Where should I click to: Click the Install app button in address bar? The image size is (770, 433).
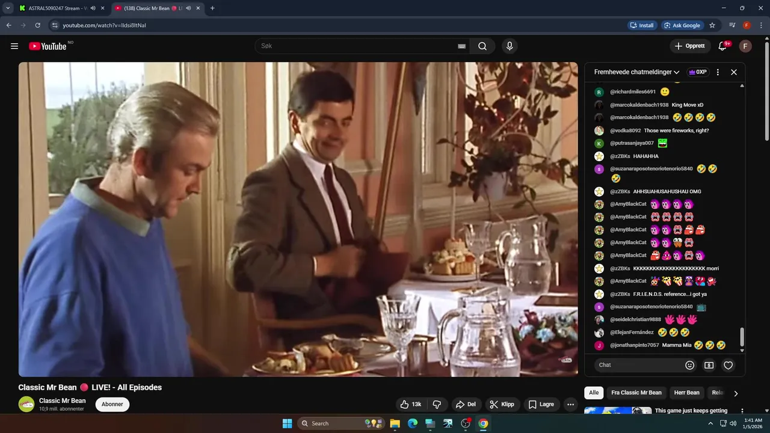[x=642, y=25]
